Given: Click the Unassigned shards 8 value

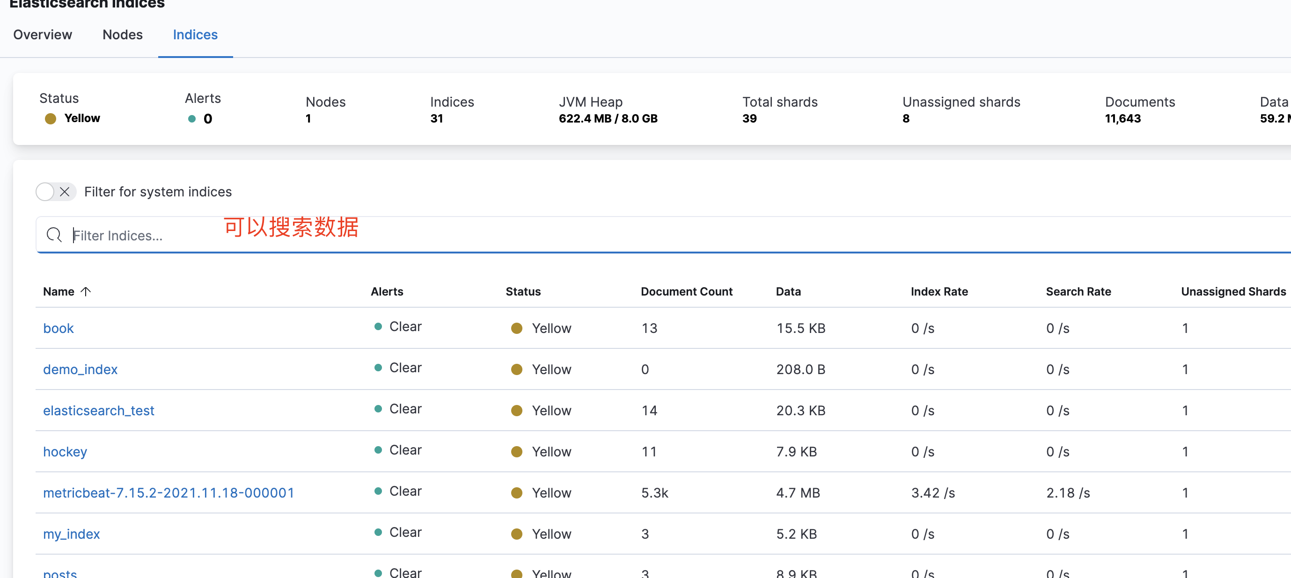Looking at the screenshot, I should pyautogui.click(x=906, y=119).
